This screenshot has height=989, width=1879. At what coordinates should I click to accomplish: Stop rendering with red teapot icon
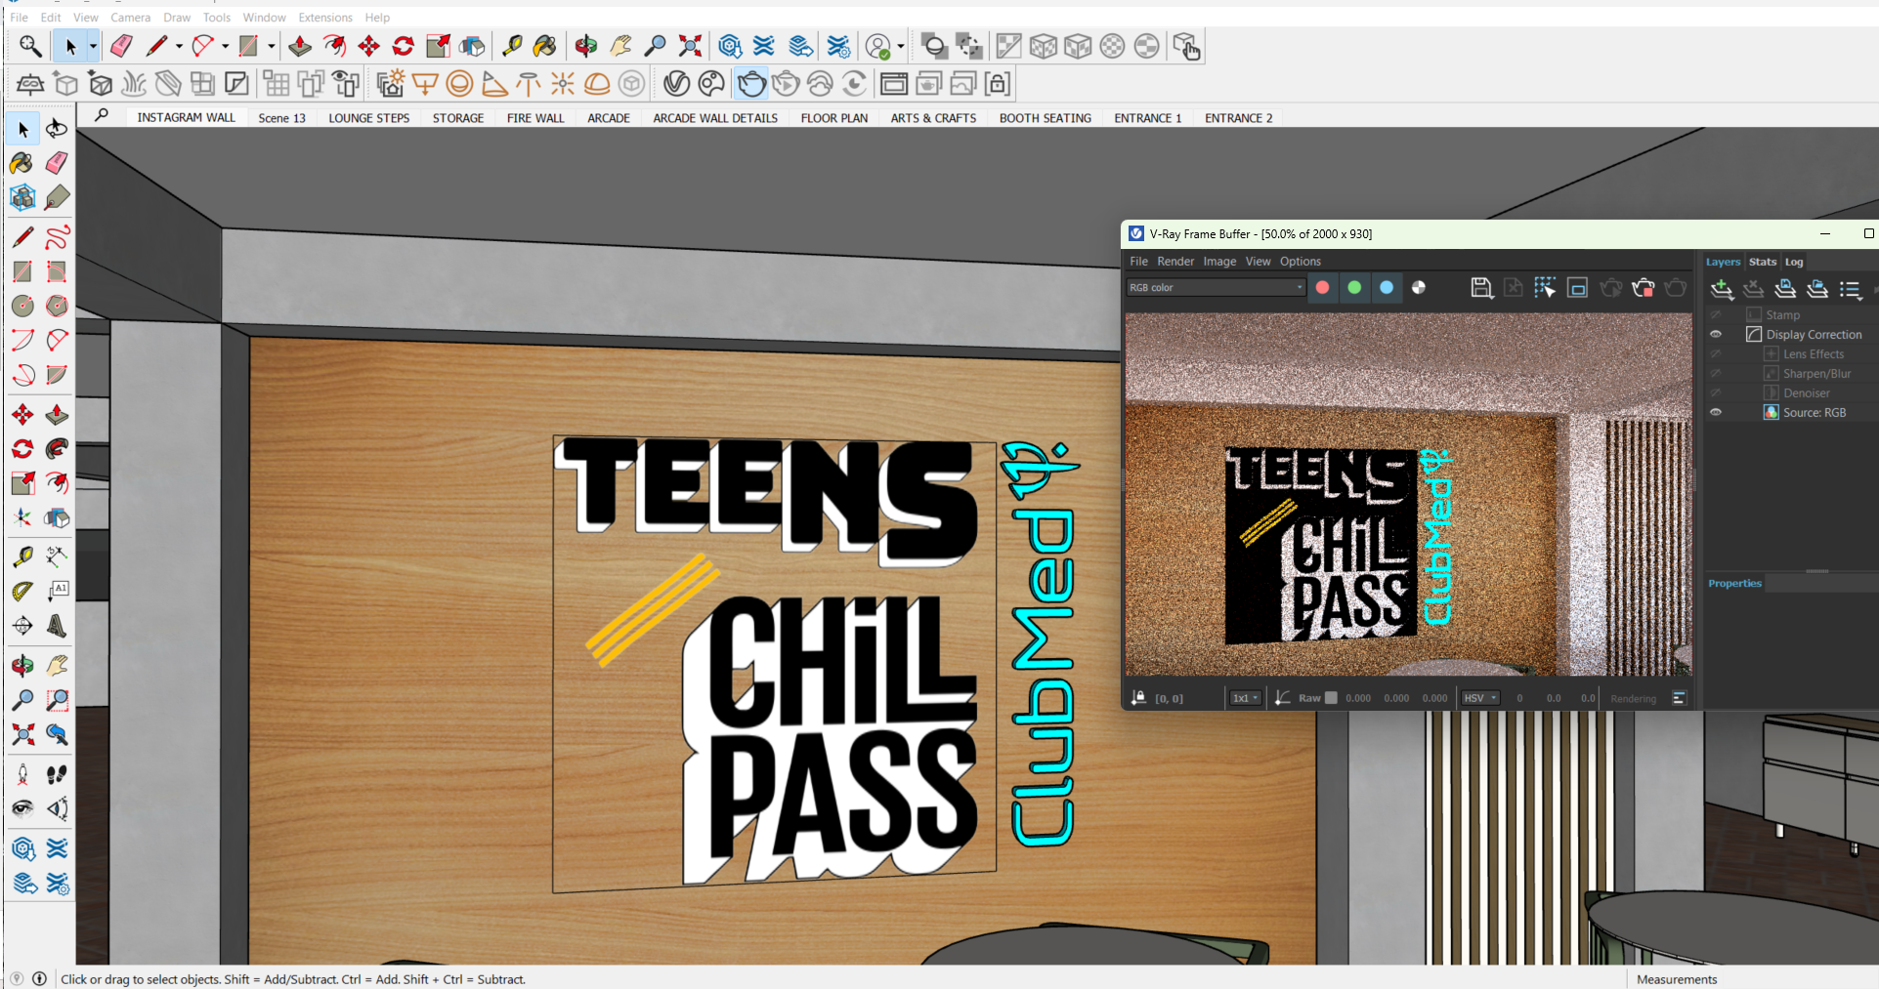tap(1644, 287)
